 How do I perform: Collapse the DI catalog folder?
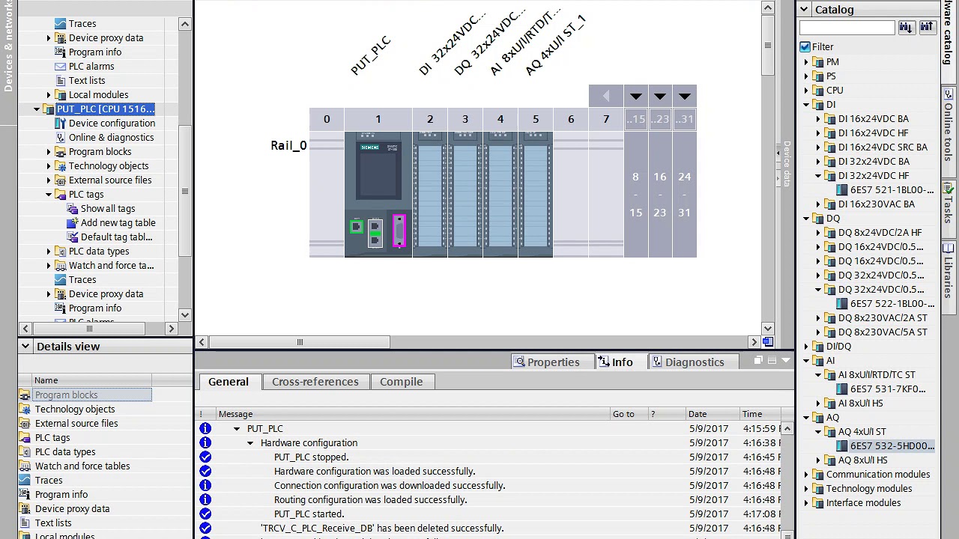tap(806, 105)
